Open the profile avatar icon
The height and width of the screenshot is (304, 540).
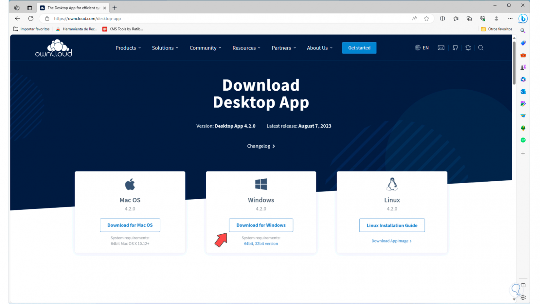pos(496,19)
